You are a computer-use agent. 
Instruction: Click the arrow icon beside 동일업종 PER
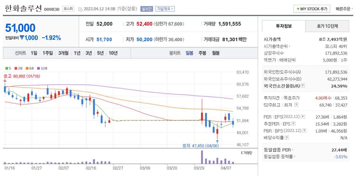coord(292,150)
